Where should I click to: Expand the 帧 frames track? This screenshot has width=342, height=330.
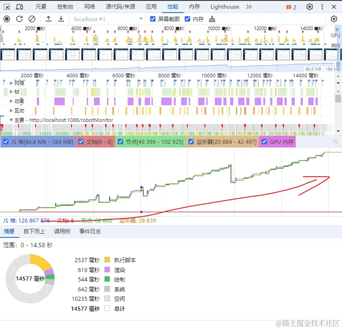[11, 92]
